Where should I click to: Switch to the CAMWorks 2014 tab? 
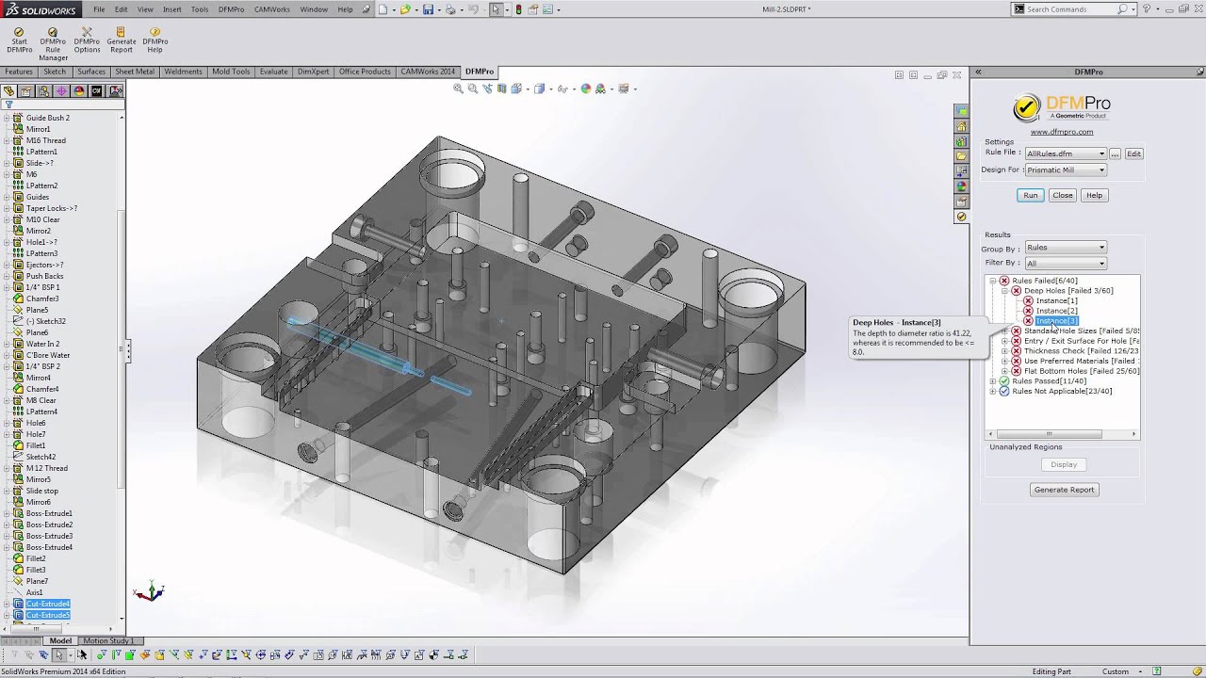pos(428,72)
